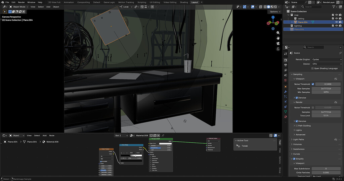Image resolution: width=344 pixels, height=181 pixels.
Task: Click the fake user shield icon for Material.008
Action: pyautogui.click(x=151, y=136)
